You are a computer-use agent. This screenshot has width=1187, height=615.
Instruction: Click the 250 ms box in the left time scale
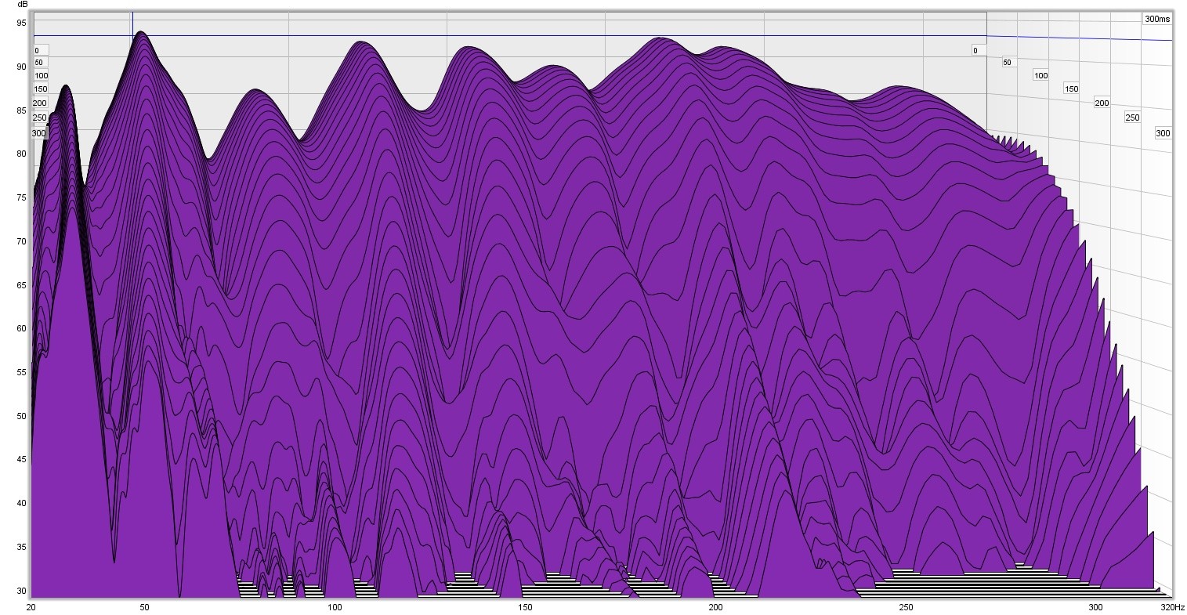pyautogui.click(x=38, y=118)
